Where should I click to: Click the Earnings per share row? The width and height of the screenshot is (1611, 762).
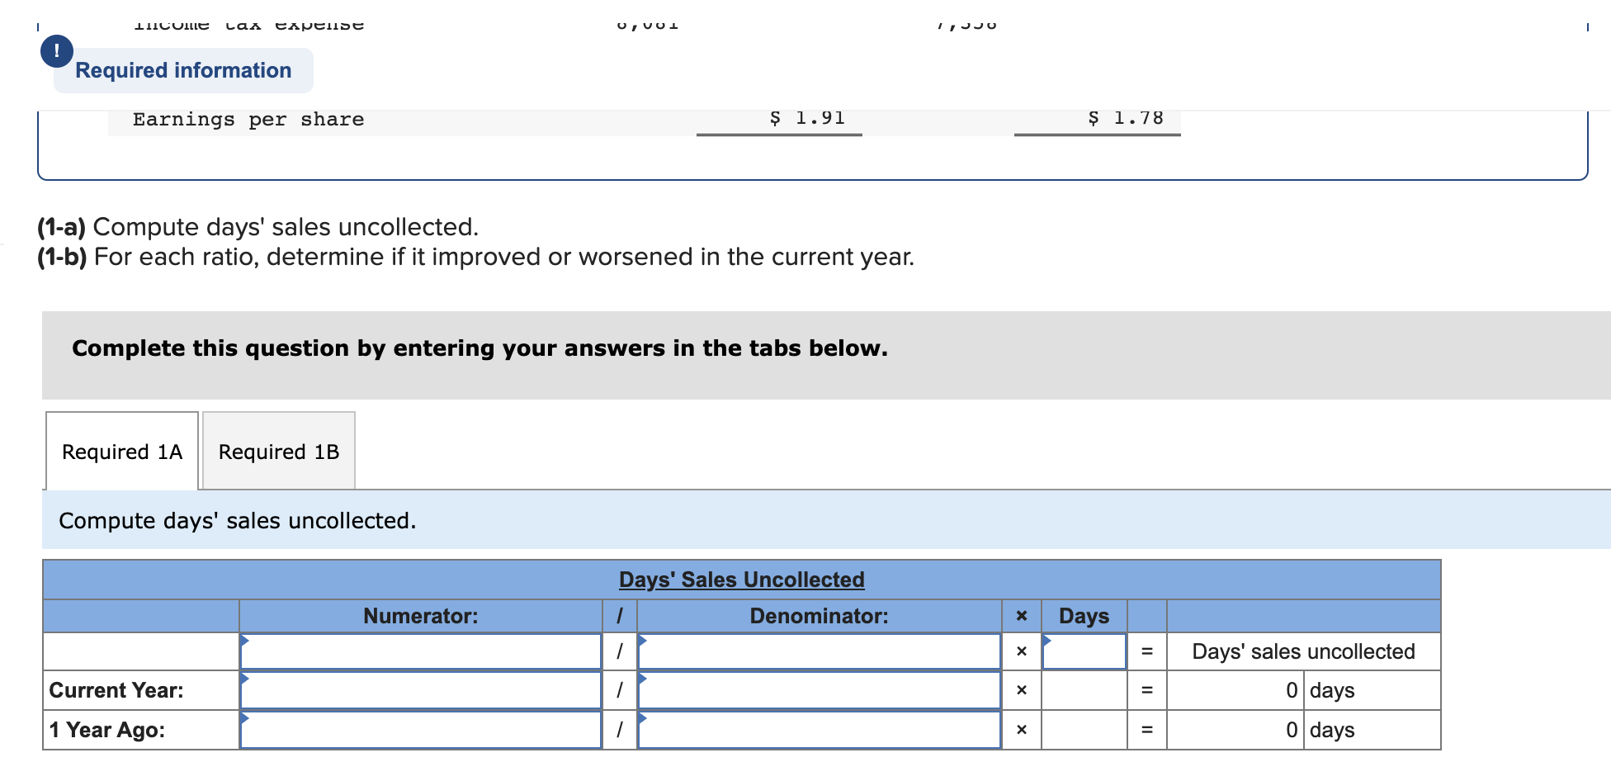644,120
